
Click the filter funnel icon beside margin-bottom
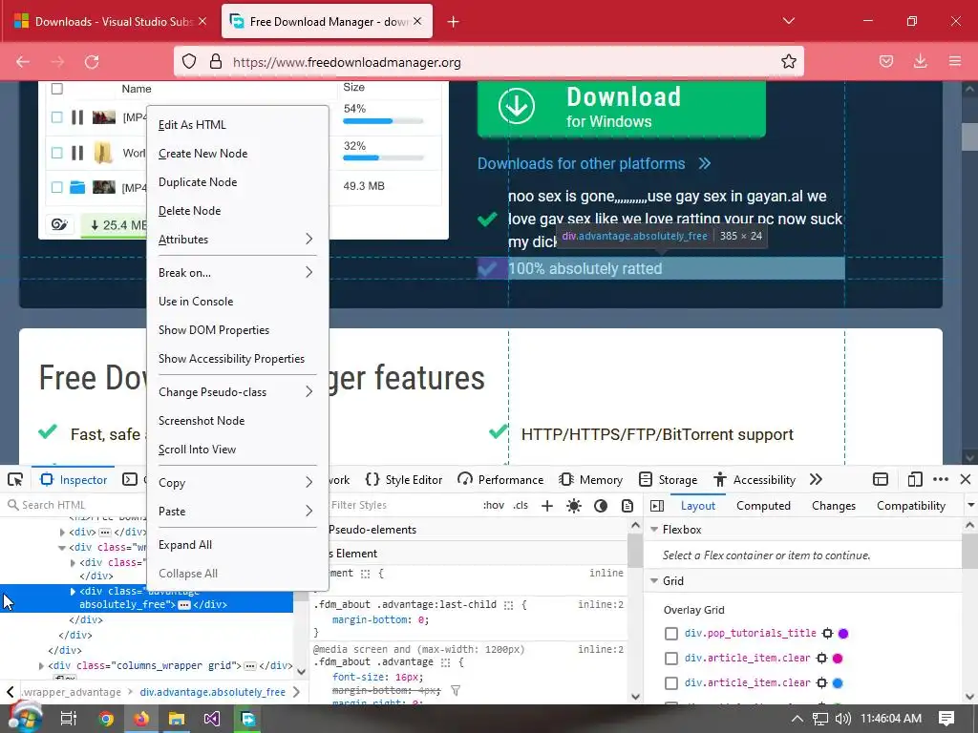click(456, 690)
